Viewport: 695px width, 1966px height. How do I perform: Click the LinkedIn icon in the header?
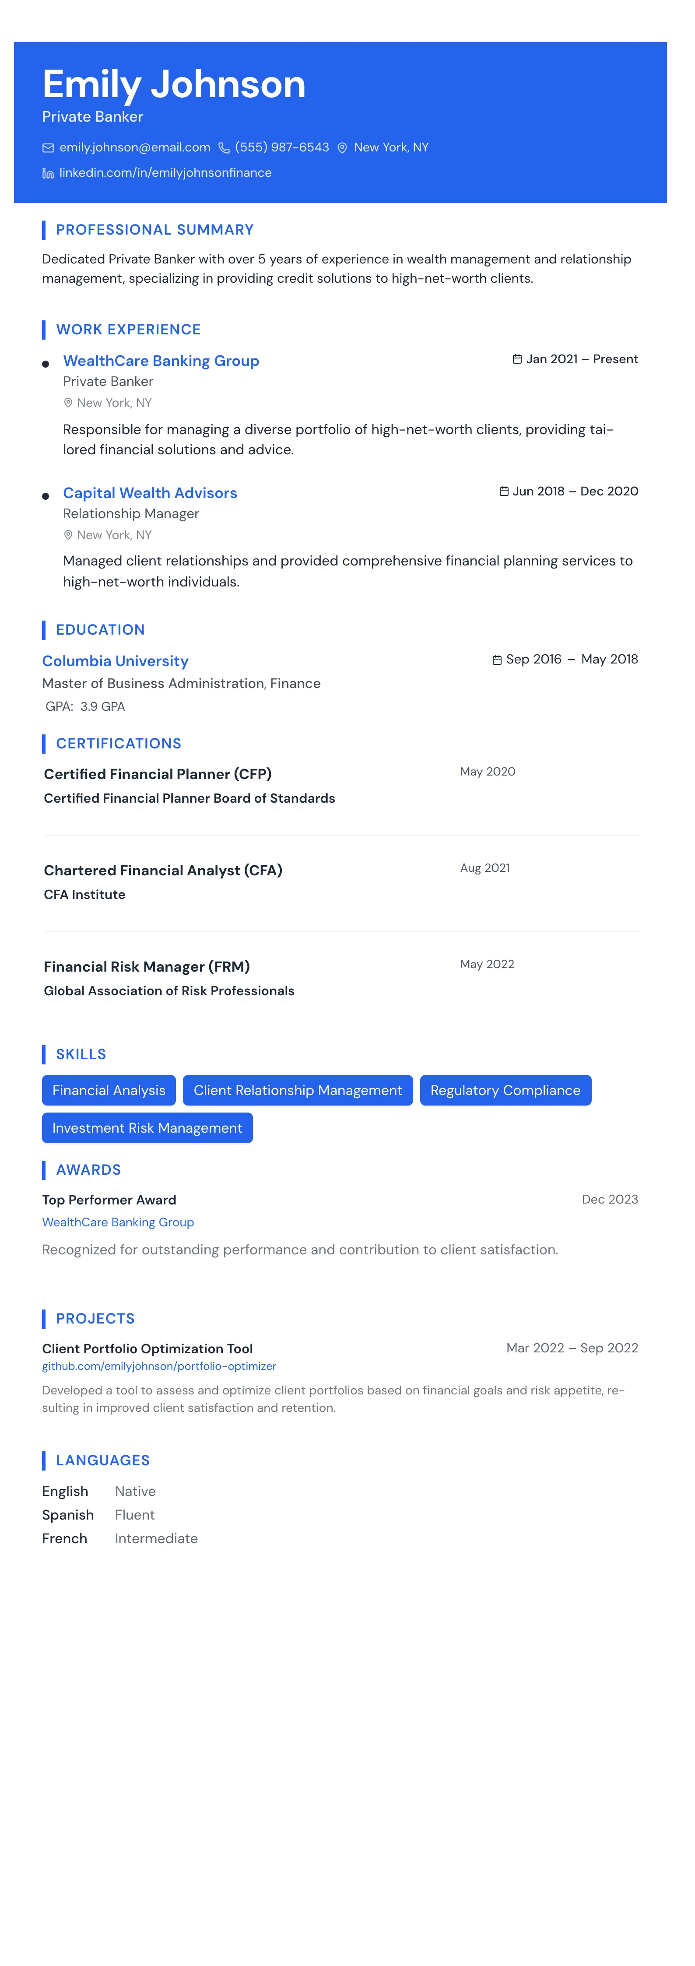(x=48, y=173)
